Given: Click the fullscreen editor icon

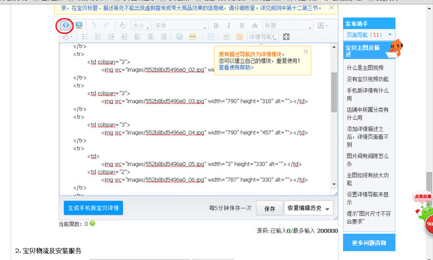Looking at the screenshot, I should click(286, 37).
